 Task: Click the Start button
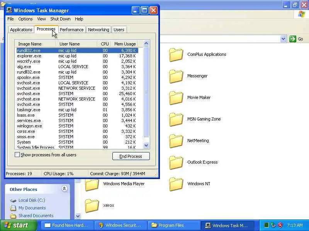[19, 225]
